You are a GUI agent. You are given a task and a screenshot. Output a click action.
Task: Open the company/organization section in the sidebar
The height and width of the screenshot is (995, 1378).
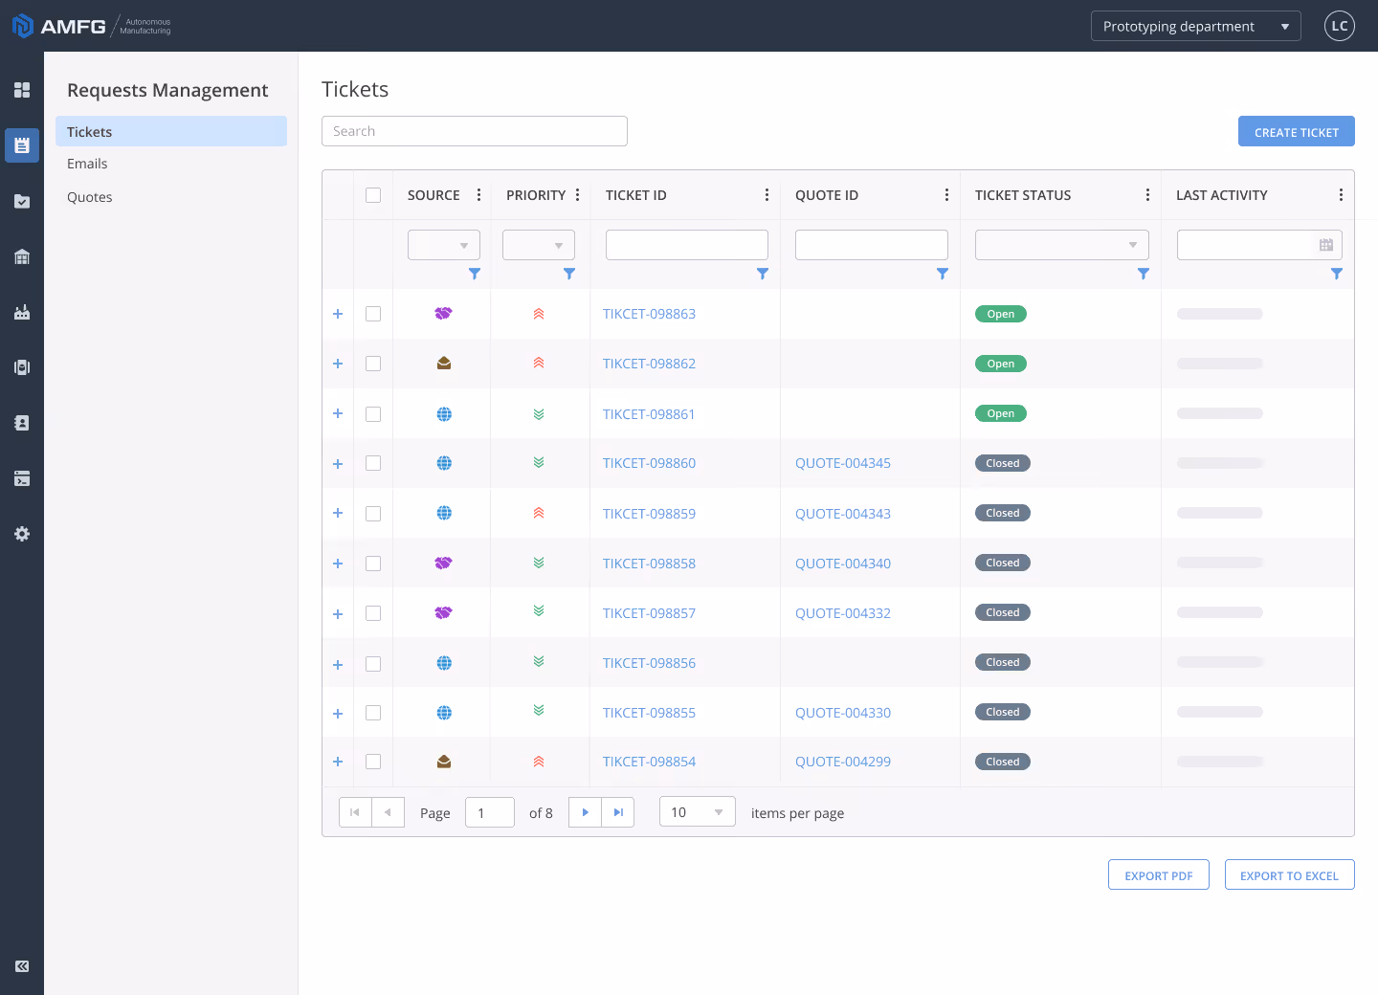[21, 256]
